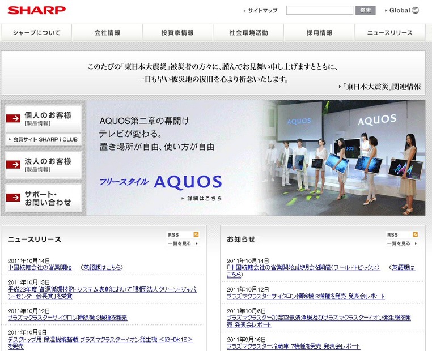This screenshot has width=432, height=351.
Task: Click the フリースタイル AQUOS logo in banner
Action: point(160,182)
